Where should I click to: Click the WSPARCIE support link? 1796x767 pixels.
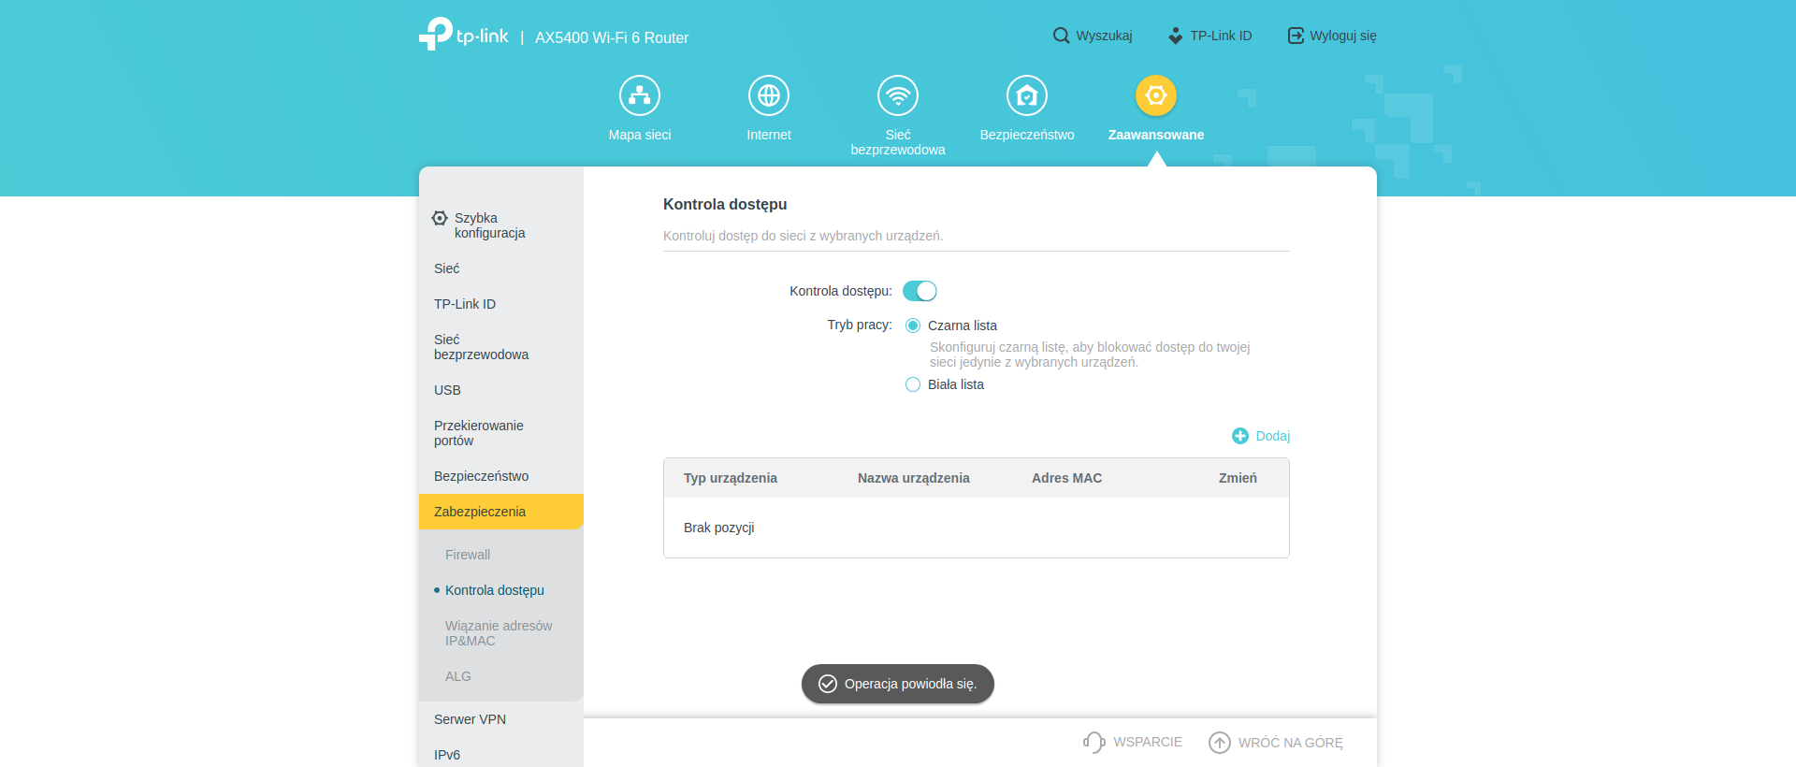1133,742
